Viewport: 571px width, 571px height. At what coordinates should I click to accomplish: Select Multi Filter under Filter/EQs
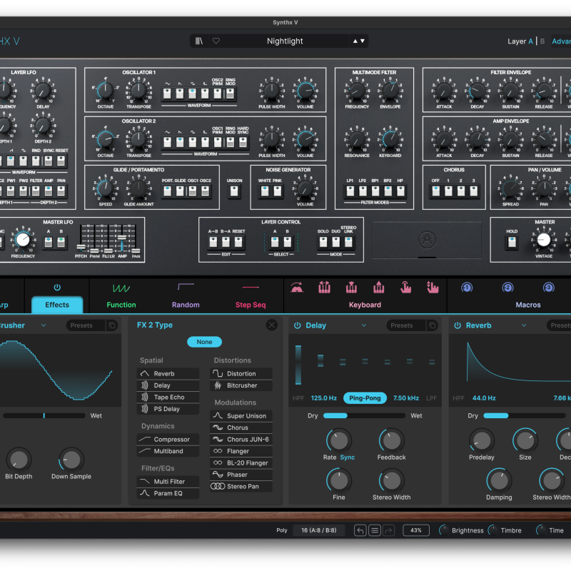[x=168, y=481]
